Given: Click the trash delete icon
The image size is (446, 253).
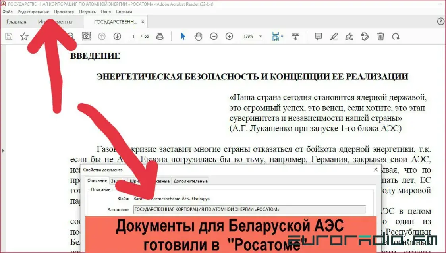Looking at the screenshot, I should 380,37.
